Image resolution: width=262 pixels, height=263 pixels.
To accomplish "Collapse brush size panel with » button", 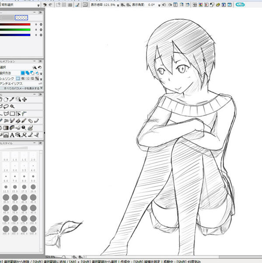I will point(40,143).
